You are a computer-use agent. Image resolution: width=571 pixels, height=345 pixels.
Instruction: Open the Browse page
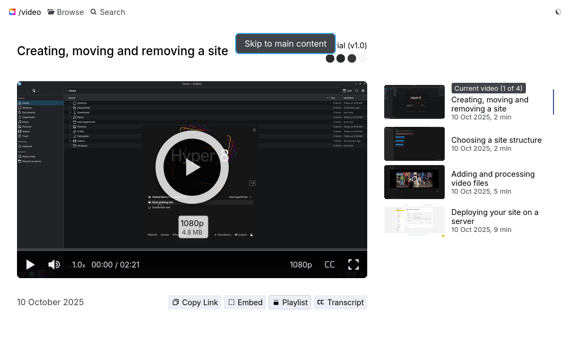point(65,12)
